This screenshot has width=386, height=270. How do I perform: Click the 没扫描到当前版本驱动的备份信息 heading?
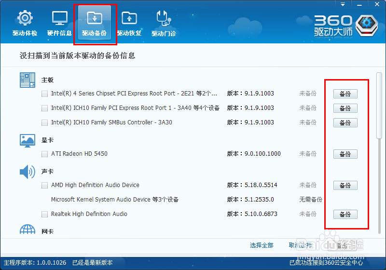point(77,55)
